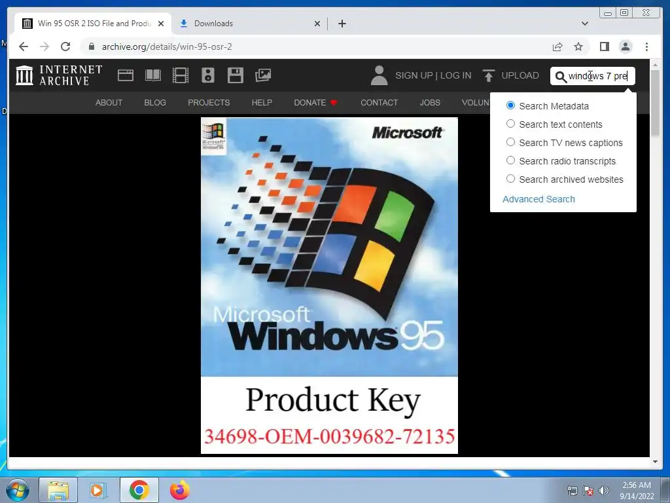Click the LOG IN link
This screenshot has height=503, width=670.
(455, 76)
